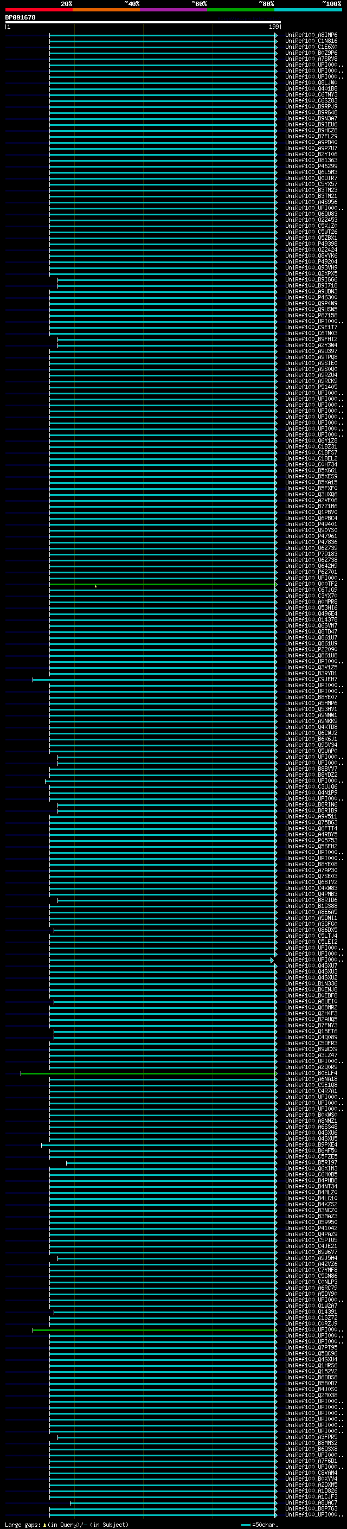Viewport: 347px width, 1529px height.
Task: Select hit UniRef100_A2Y3W4
Action: click(x=311, y=345)
